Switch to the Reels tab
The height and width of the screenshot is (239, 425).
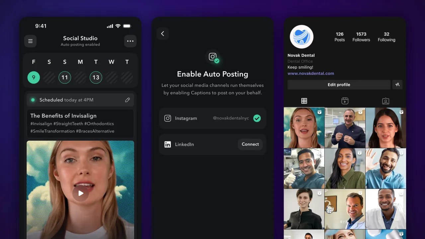click(345, 101)
